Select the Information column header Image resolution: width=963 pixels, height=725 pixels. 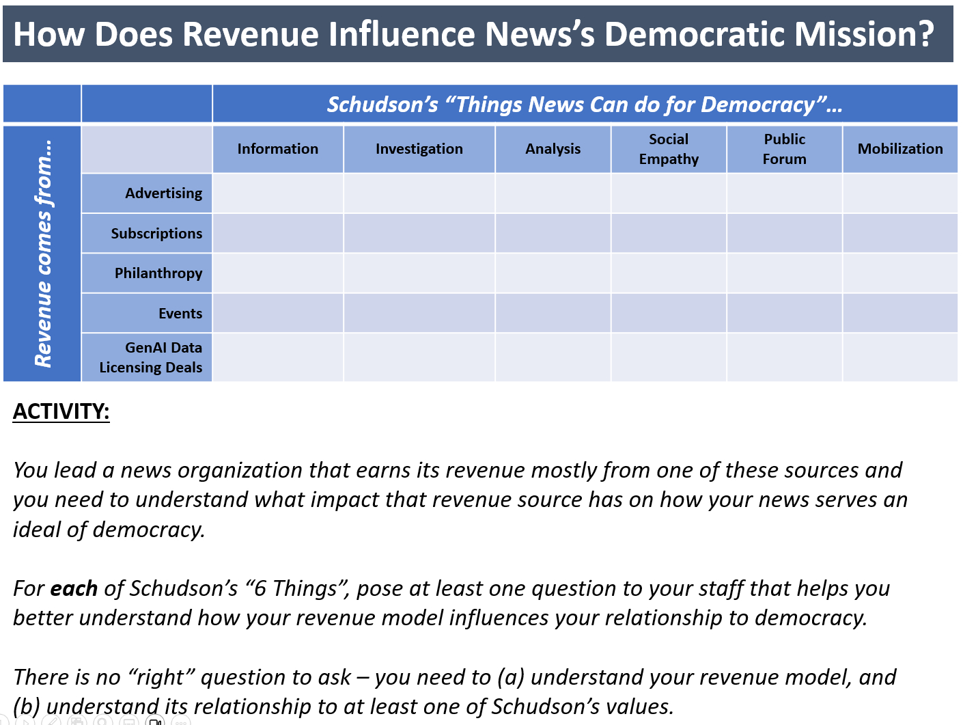point(277,149)
